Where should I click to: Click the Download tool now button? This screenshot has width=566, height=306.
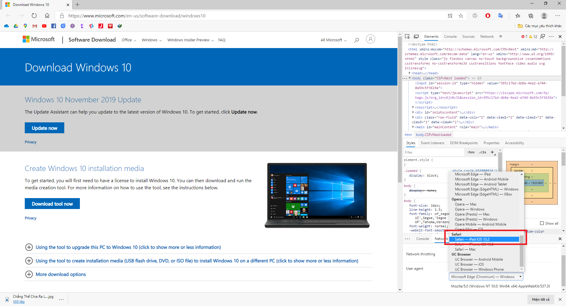click(x=52, y=204)
